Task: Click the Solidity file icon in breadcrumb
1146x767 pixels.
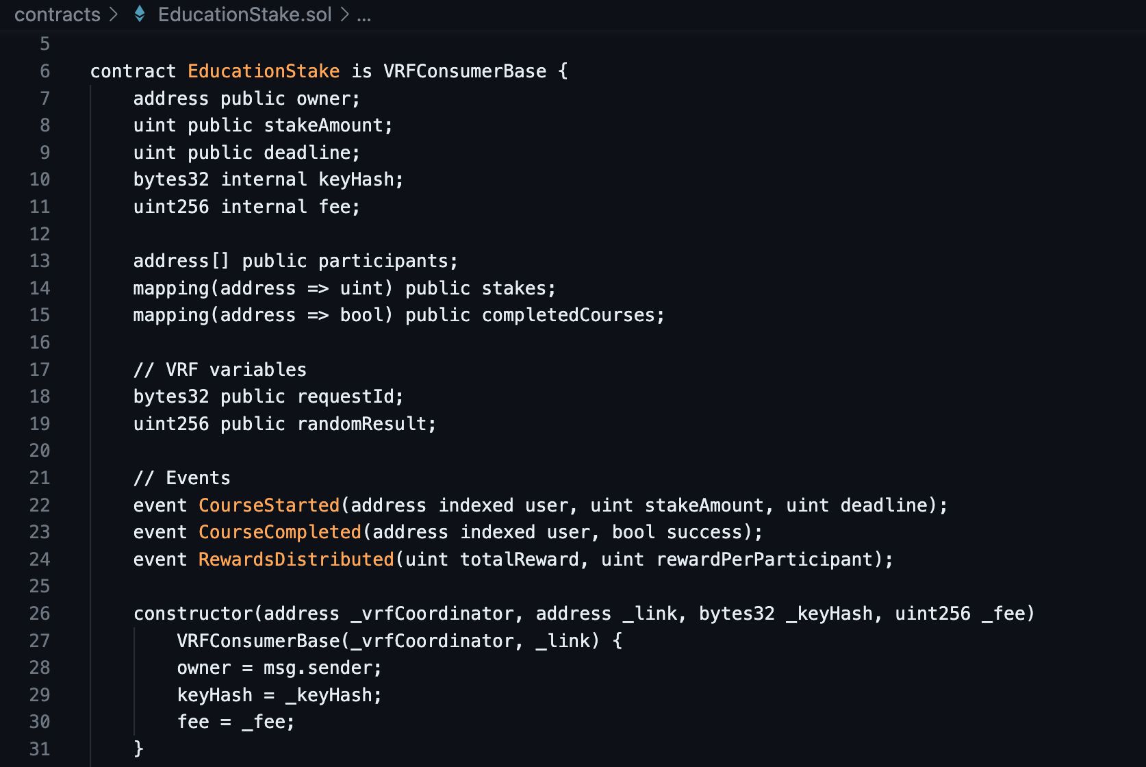Action: tap(140, 14)
